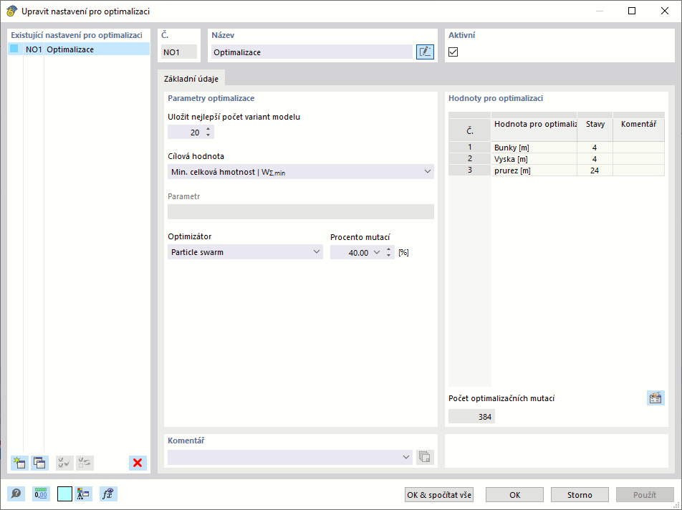Click the Název input field
The height and width of the screenshot is (510, 682).
click(x=312, y=52)
